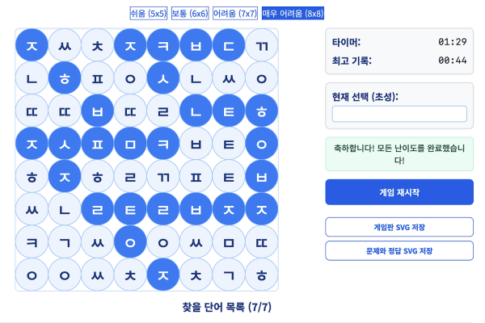
Task: Click the 게임 재시작 button
Action: click(x=399, y=192)
